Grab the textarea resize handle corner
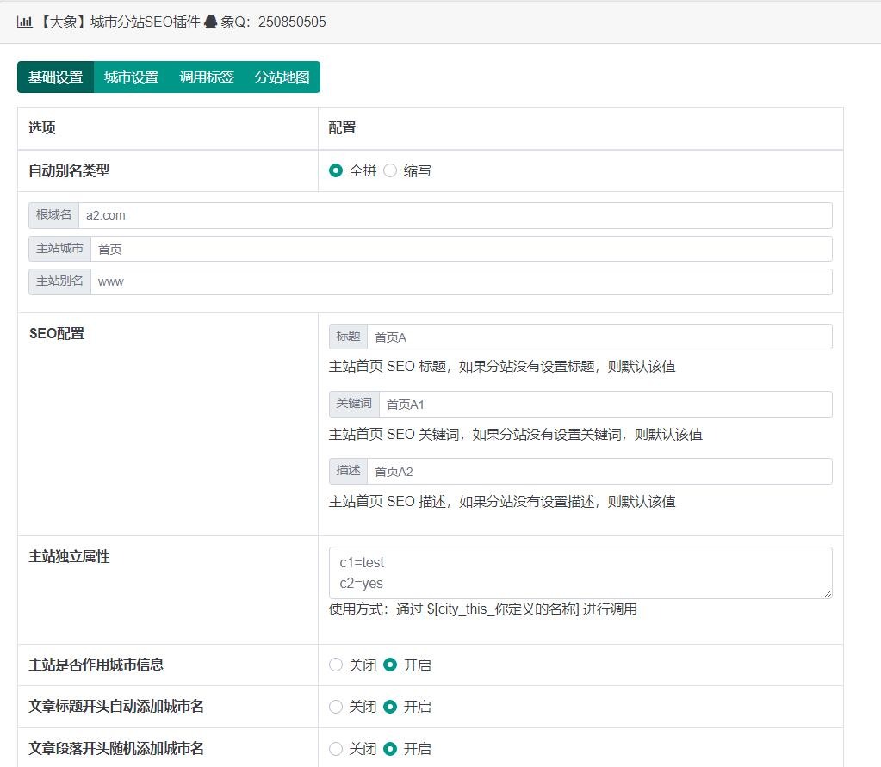This screenshot has width=881, height=767. [828, 594]
